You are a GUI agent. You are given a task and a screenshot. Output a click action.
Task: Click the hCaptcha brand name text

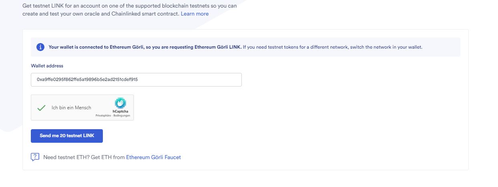(x=120, y=111)
